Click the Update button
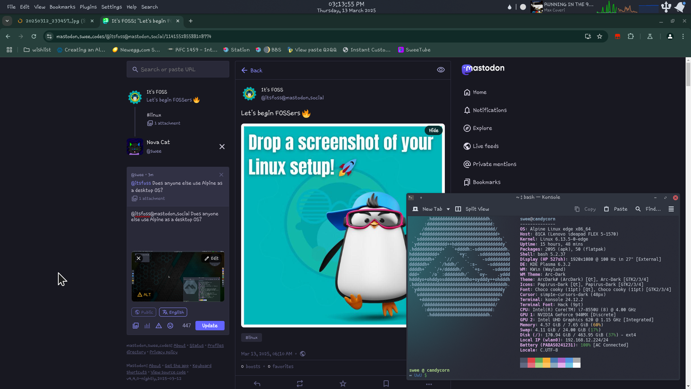The image size is (691, 389). (210, 326)
